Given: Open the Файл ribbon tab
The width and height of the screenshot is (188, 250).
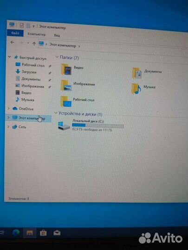Looking at the screenshot, I should (x=15, y=33).
